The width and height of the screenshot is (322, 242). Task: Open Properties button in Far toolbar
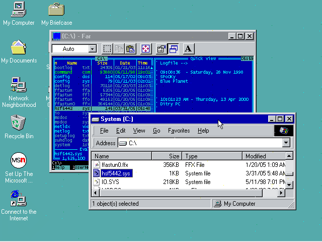(x=161, y=49)
